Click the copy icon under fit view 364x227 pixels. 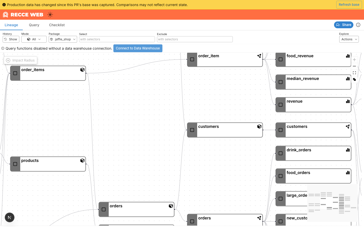[x=354, y=79]
